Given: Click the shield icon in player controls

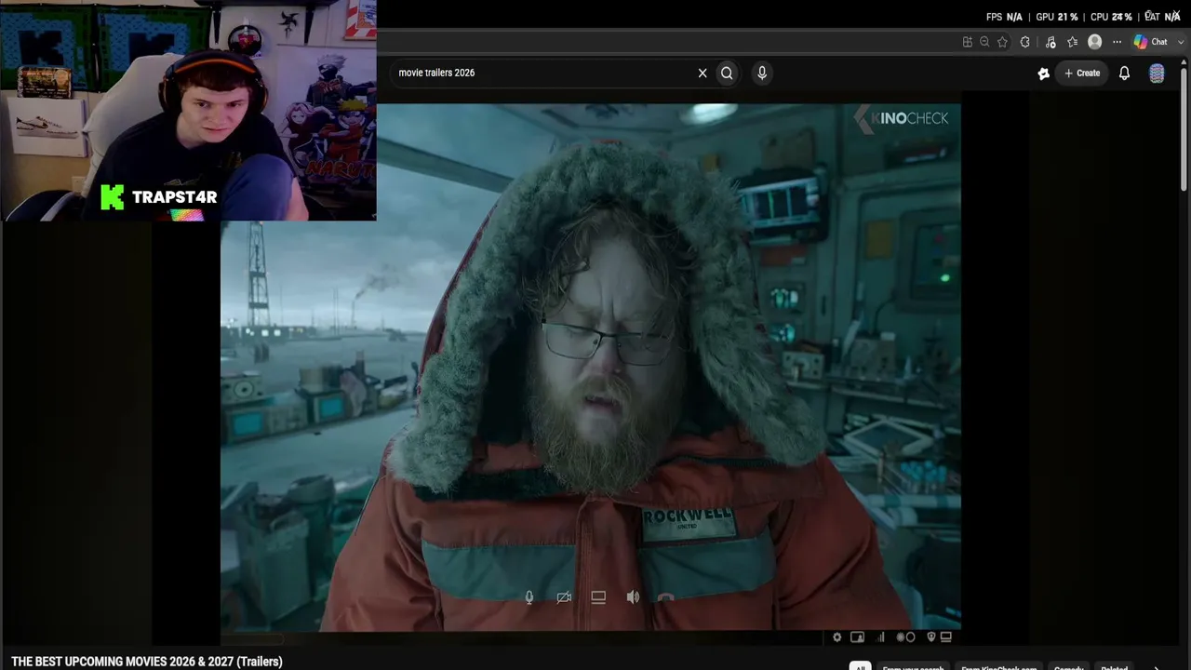Looking at the screenshot, I should point(930,637).
